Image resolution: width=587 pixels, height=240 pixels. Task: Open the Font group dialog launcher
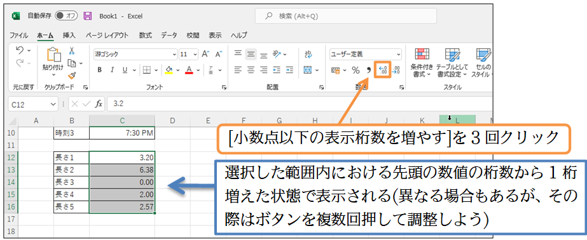pos(224,87)
